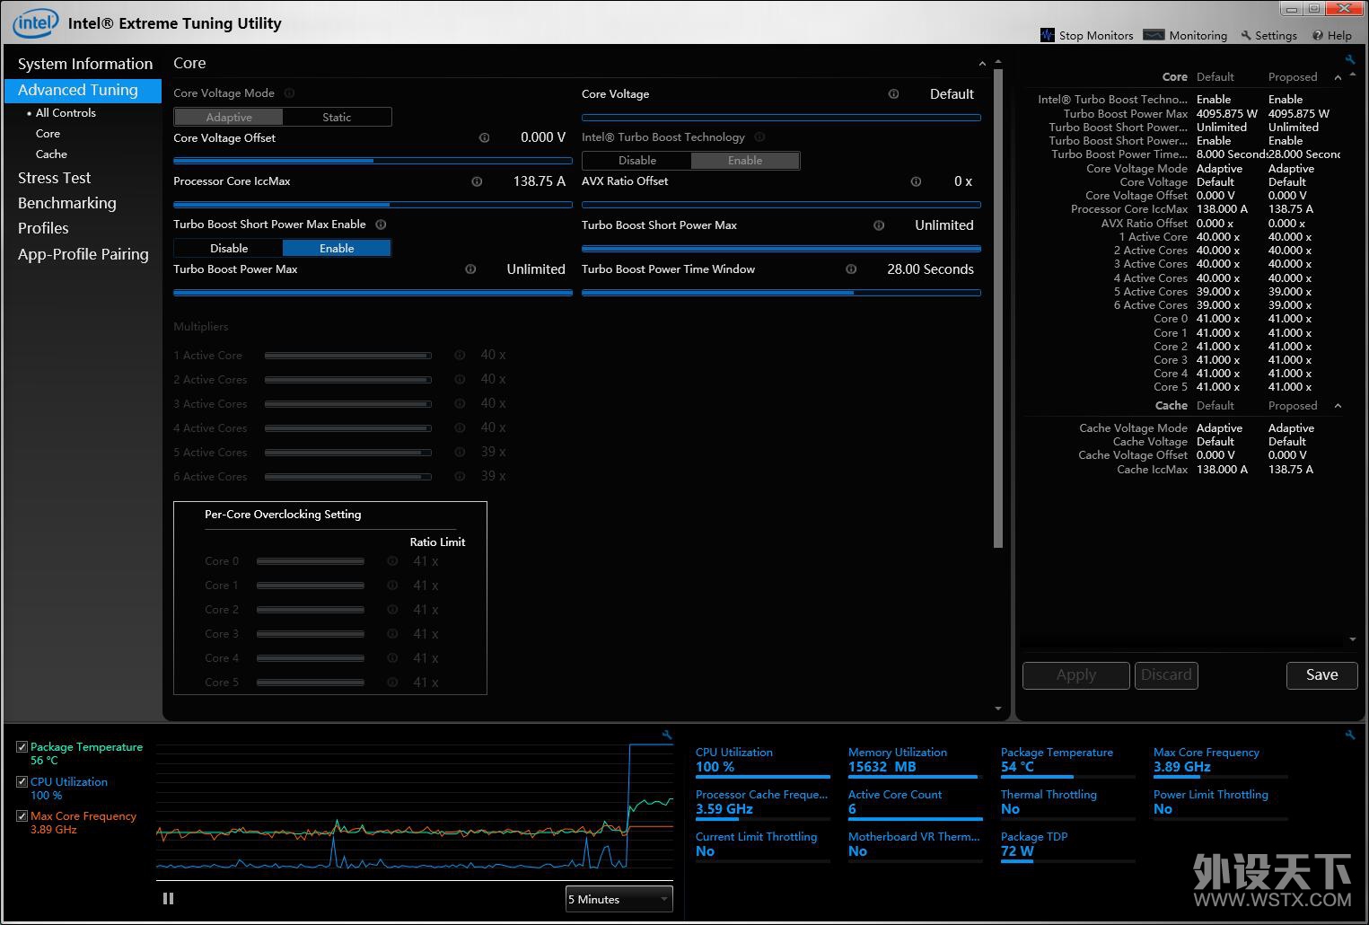
Task: Click the Help question mark icon
Action: 1317,36
